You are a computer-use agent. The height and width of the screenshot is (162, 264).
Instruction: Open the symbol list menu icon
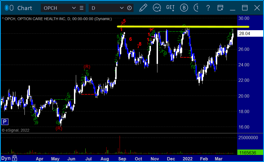click(x=82, y=8)
